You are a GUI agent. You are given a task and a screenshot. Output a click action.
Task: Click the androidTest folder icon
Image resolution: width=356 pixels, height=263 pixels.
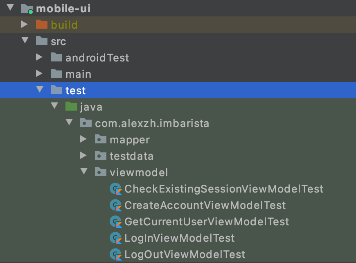coord(56,58)
